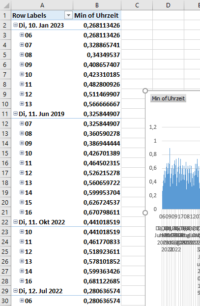
Task: Expand hour 09 in row 14
Action: [22, 143]
